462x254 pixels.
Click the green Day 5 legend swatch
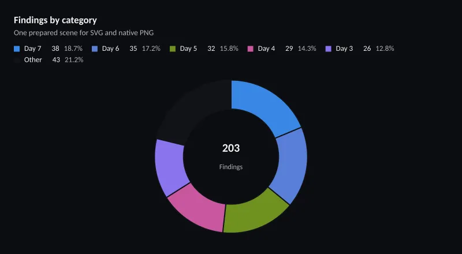pos(173,49)
